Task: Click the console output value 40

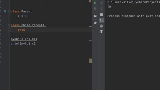Action: pyautogui.click(x=109, y=7)
